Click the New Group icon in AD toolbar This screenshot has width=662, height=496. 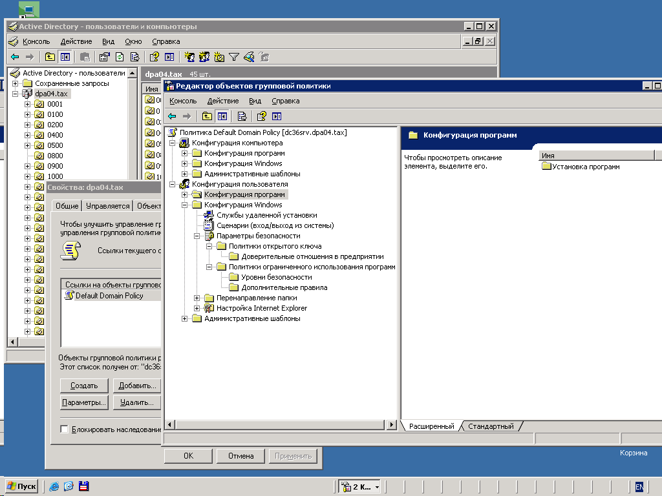point(204,57)
